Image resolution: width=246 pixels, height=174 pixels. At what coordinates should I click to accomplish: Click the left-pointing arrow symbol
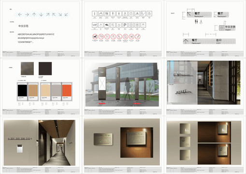(20, 14)
